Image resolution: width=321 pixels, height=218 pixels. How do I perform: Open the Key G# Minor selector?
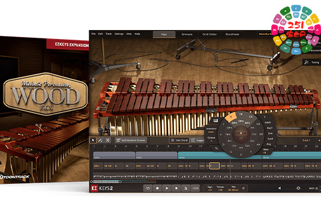233,189
